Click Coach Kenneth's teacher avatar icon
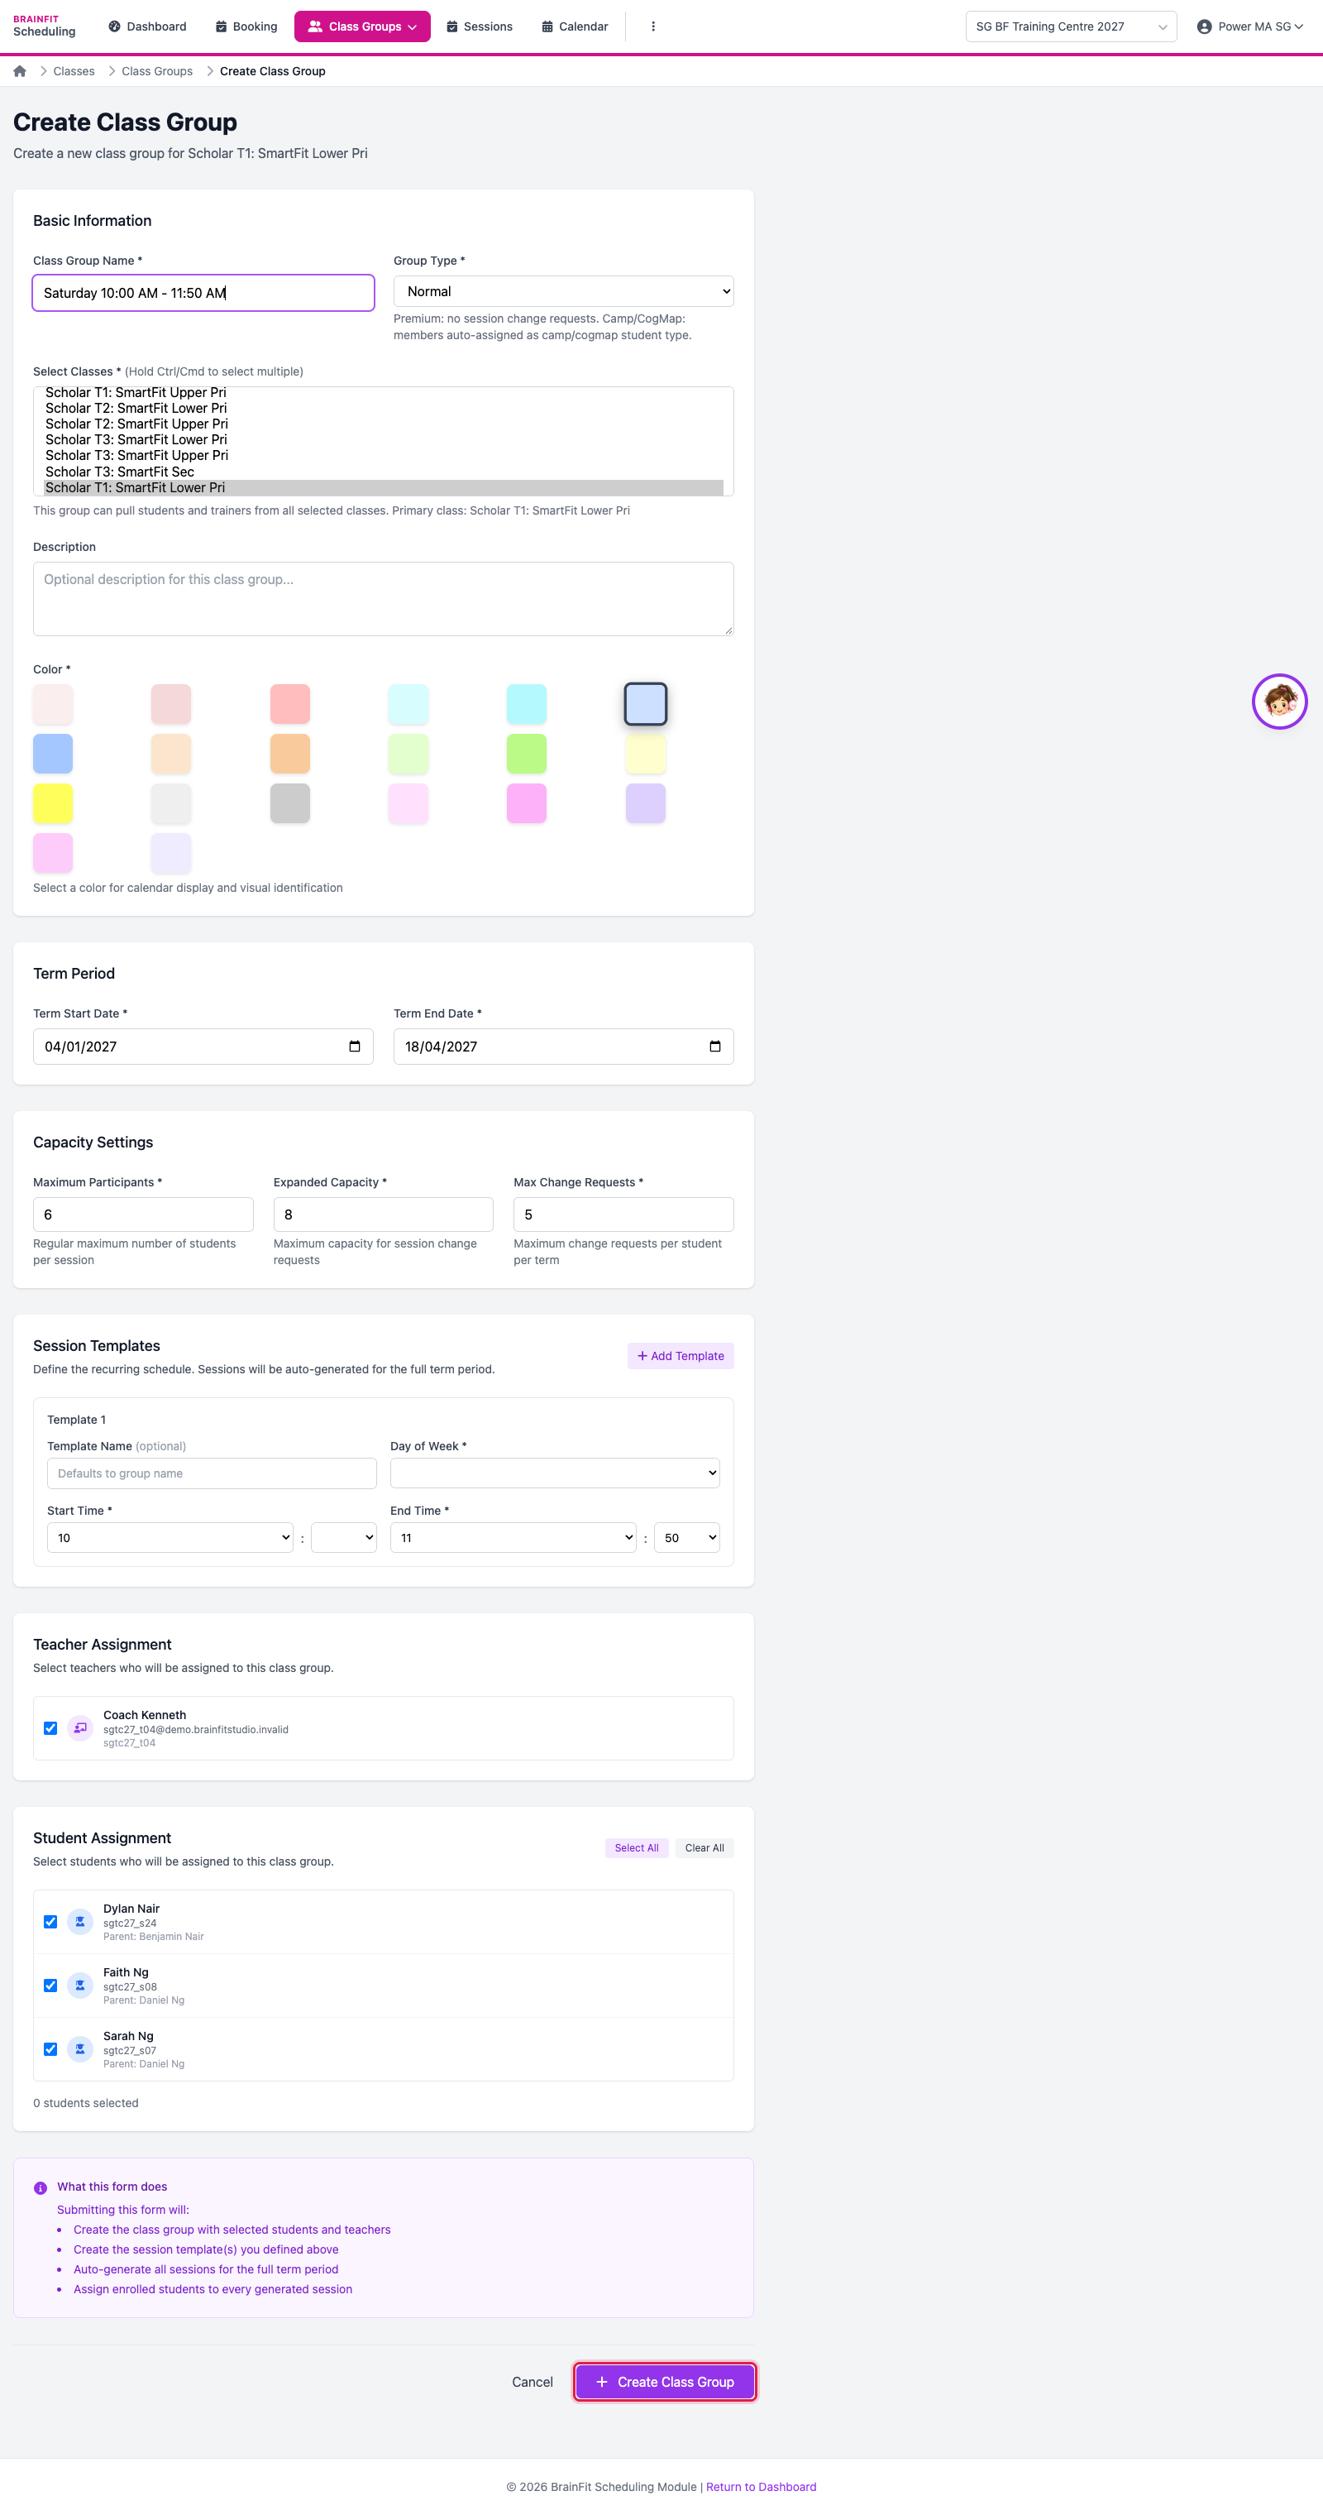Image resolution: width=1323 pixels, height=2515 pixels. (x=81, y=1728)
